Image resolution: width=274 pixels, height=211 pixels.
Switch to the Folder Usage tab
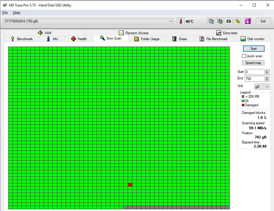147,39
